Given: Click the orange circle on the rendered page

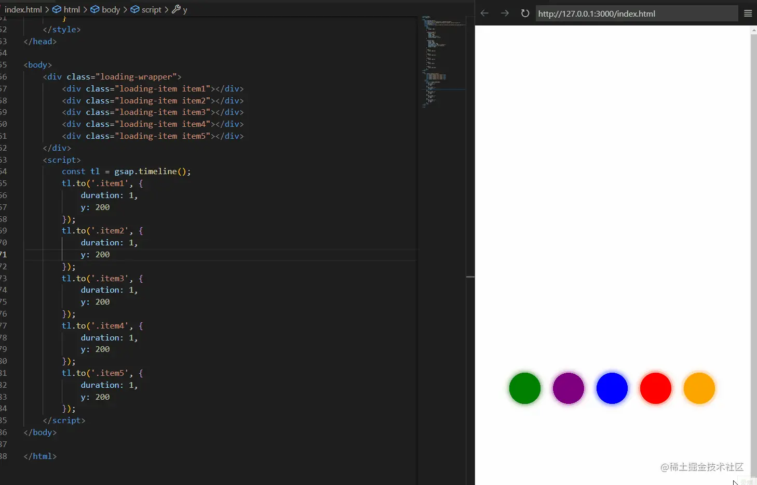Looking at the screenshot, I should (698, 388).
